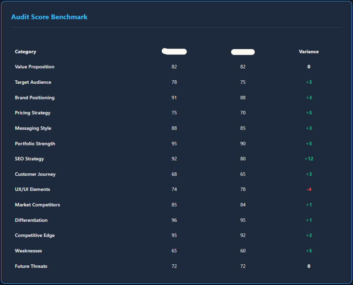Click the Market Competitors row label

coord(37,205)
